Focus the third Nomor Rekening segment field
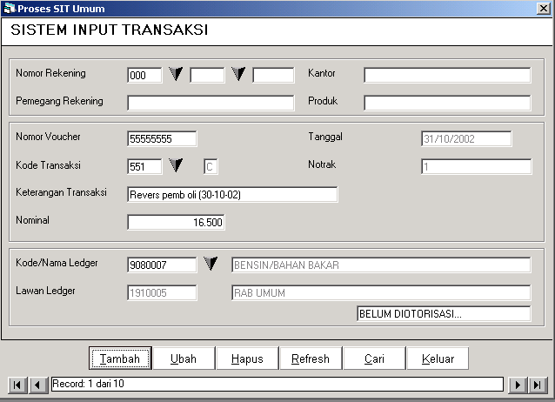 273,75
